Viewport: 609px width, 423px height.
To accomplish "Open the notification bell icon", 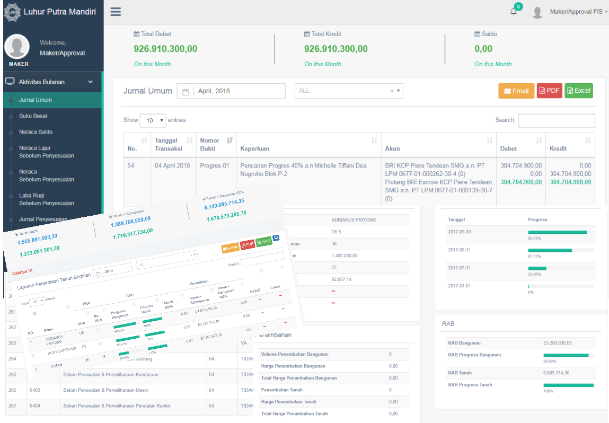I will coord(513,12).
